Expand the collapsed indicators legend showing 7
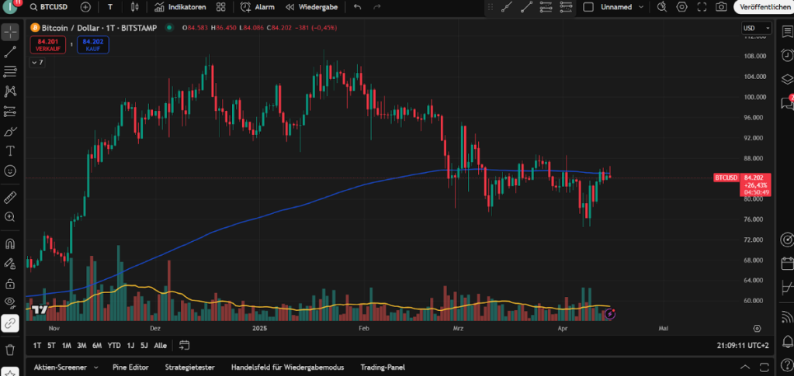794x376 pixels. tap(37, 62)
